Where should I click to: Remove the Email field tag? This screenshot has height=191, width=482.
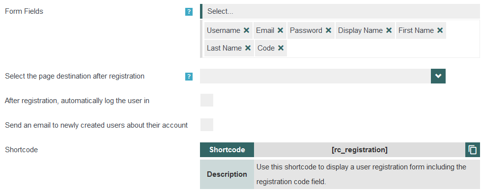click(280, 30)
